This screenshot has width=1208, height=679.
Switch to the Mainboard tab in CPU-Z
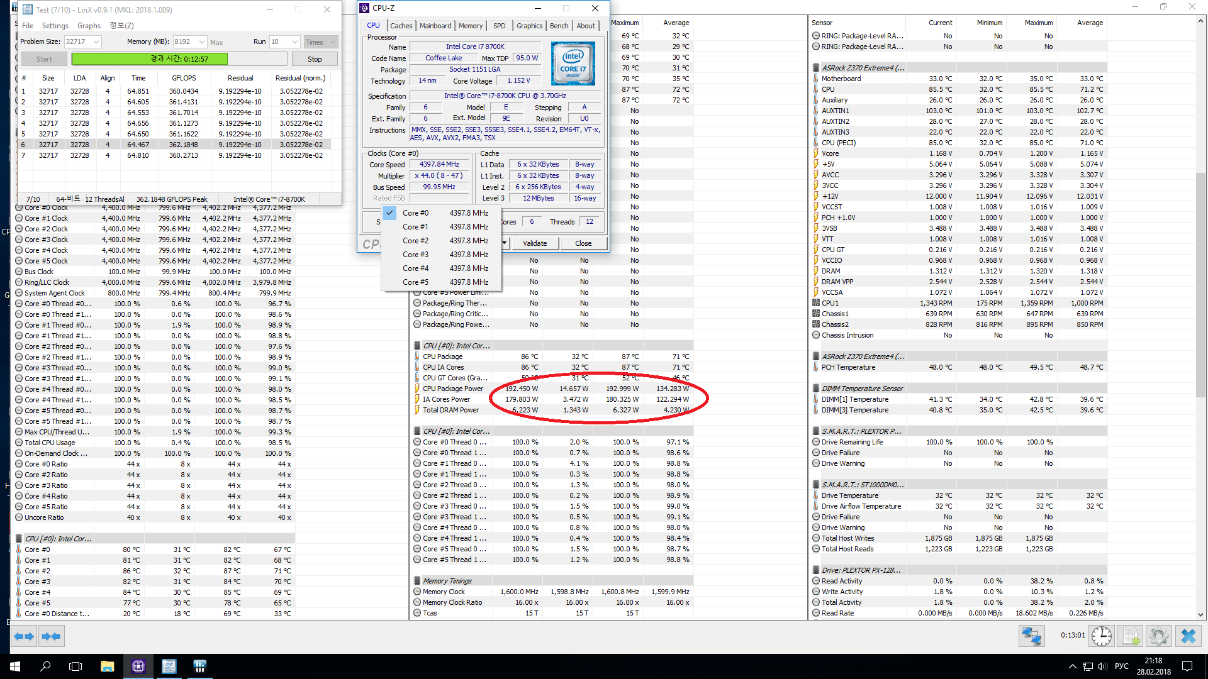pyautogui.click(x=435, y=26)
